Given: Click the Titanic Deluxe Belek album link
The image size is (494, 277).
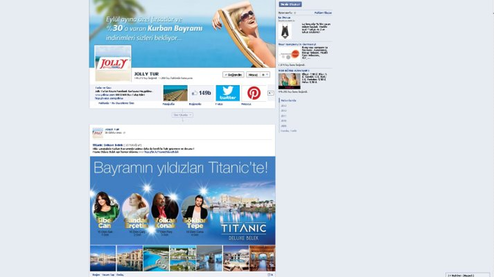Looking at the screenshot, I should point(107,145).
